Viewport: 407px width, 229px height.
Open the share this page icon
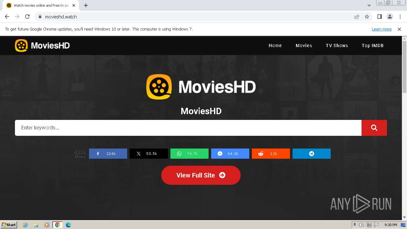click(x=357, y=17)
